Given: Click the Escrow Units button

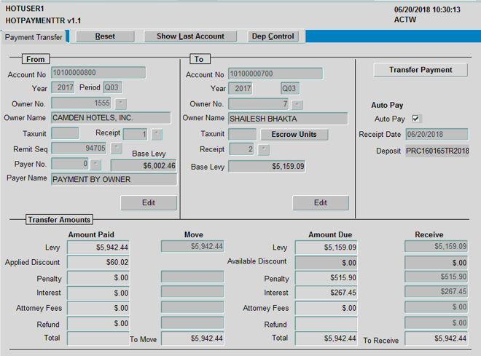Looking at the screenshot, I should (294, 135).
